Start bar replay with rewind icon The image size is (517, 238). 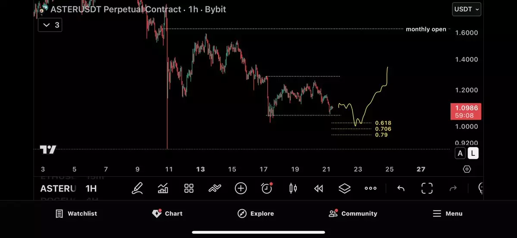tap(319, 188)
